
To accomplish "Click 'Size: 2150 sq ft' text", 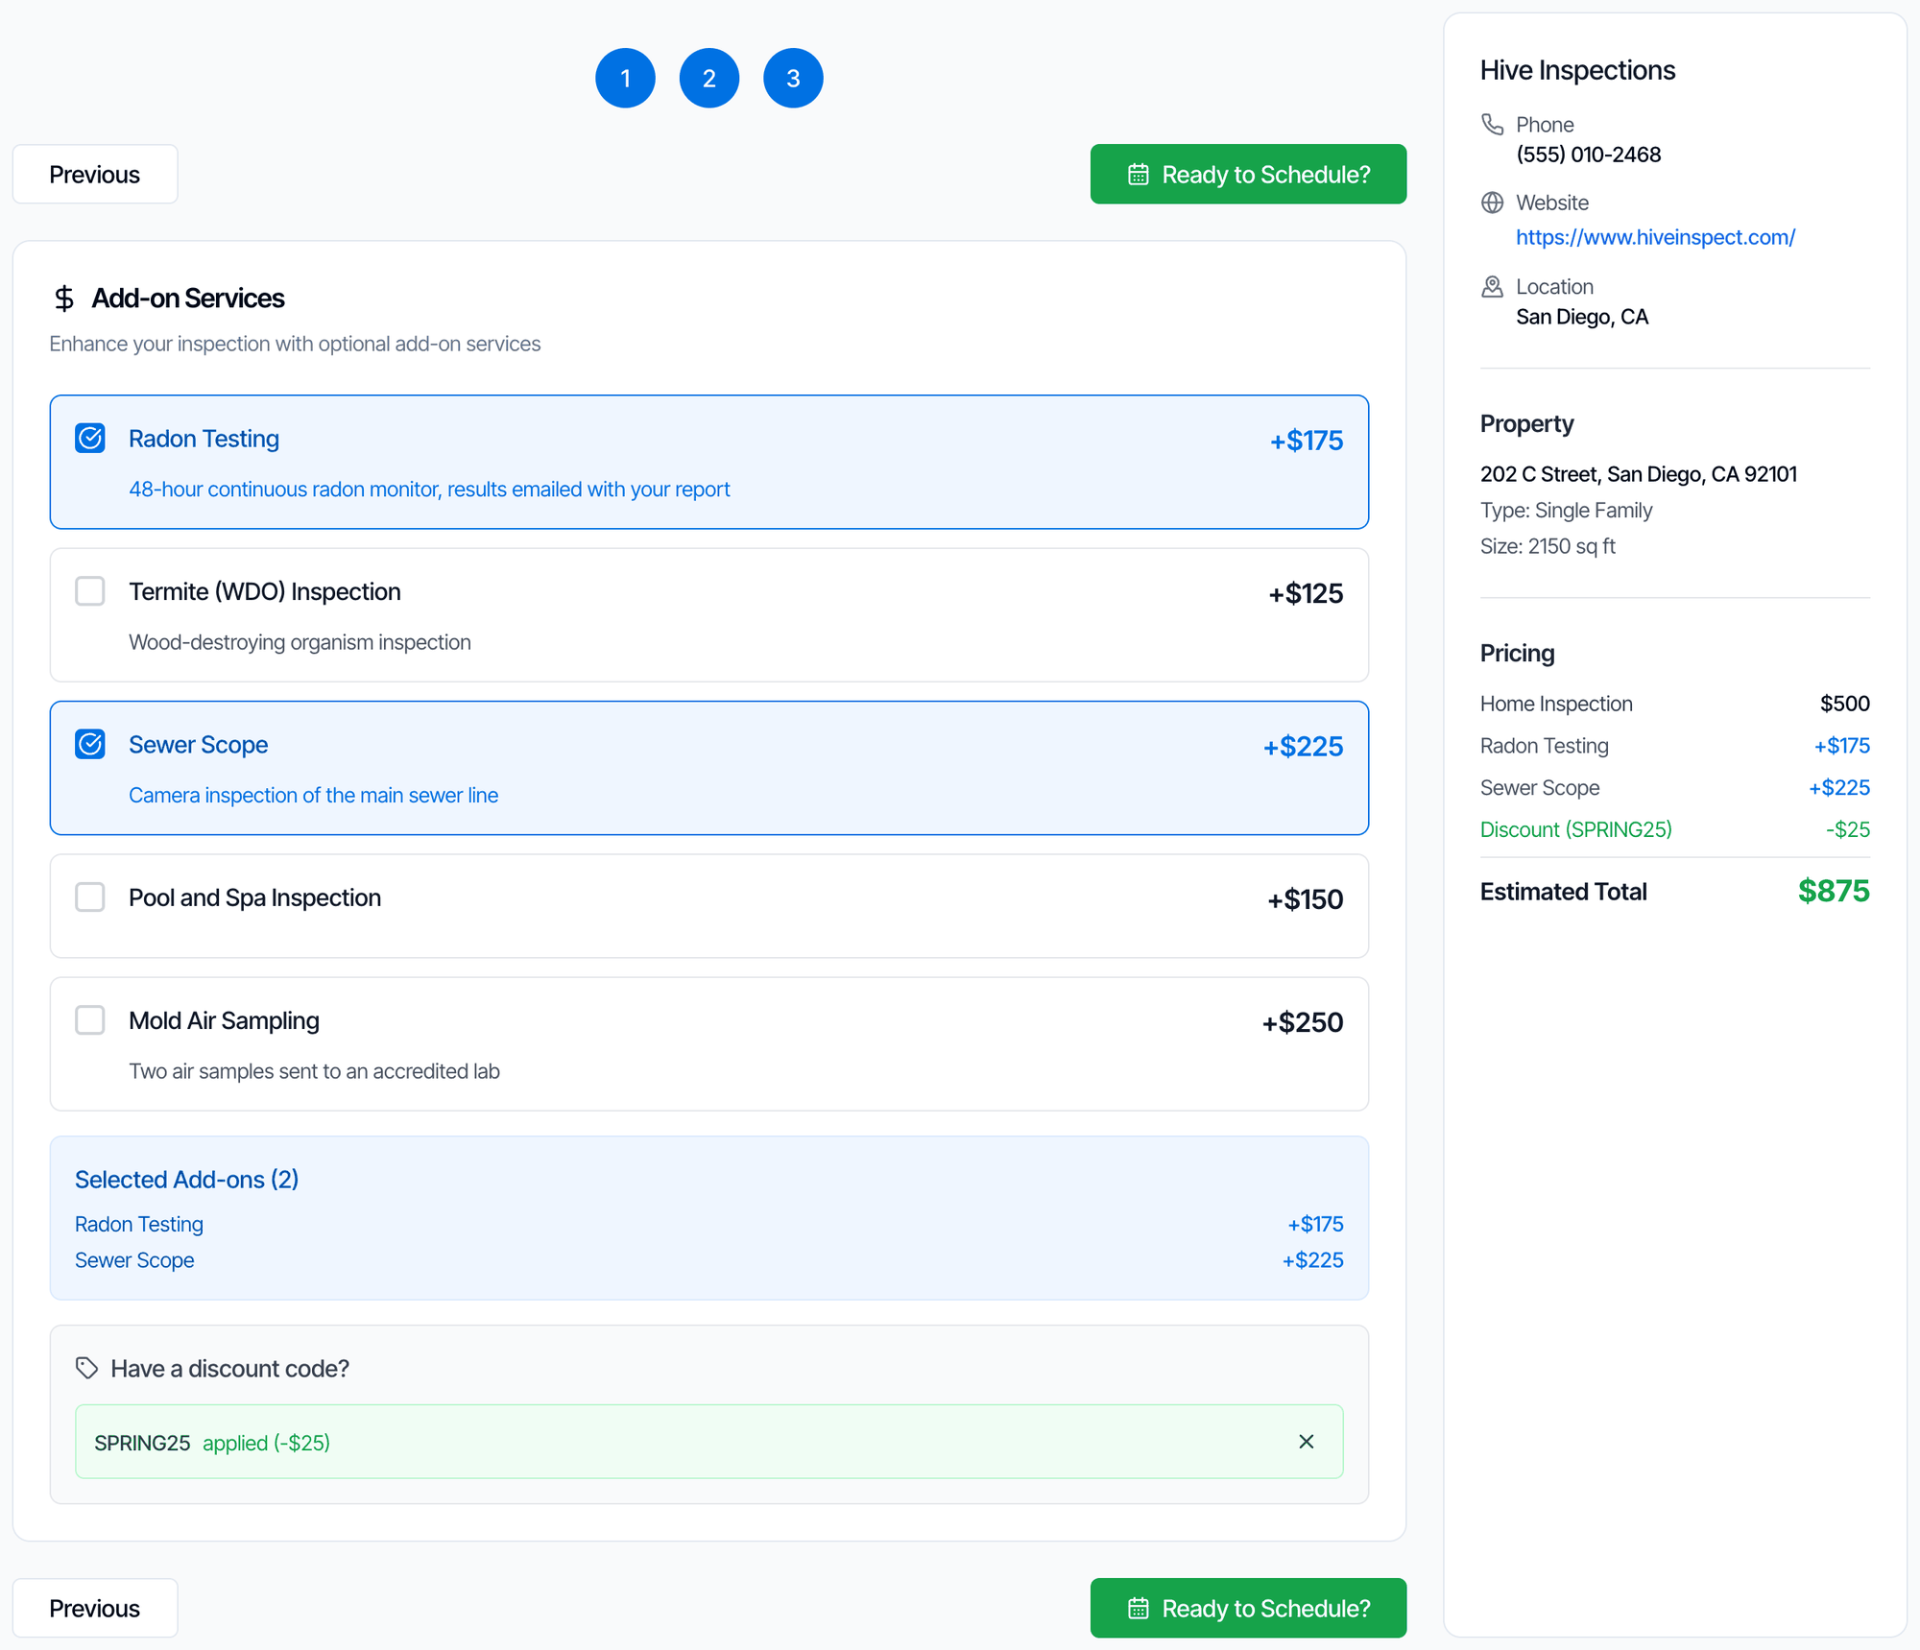I will (x=1548, y=546).
